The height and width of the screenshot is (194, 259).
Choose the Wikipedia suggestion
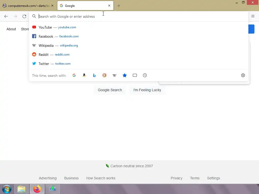139,45
